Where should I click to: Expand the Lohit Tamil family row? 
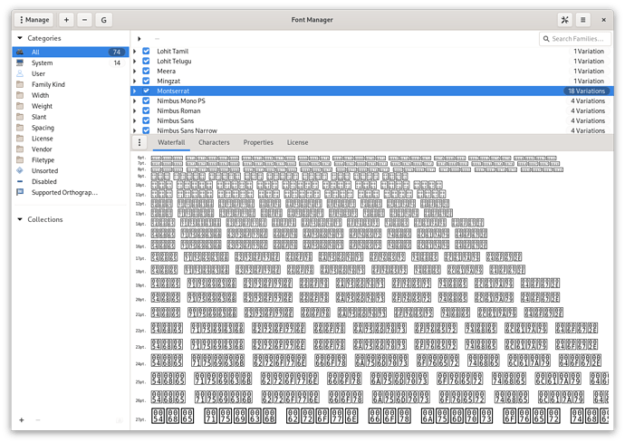pyautogui.click(x=135, y=51)
